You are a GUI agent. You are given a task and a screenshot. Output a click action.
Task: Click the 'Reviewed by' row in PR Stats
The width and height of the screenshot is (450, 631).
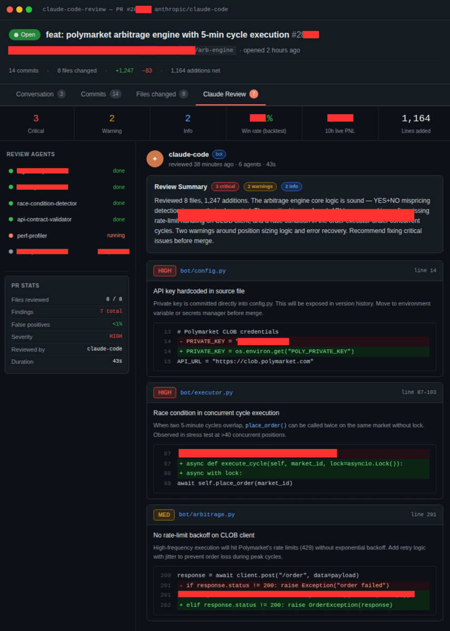tap(67, 349)
